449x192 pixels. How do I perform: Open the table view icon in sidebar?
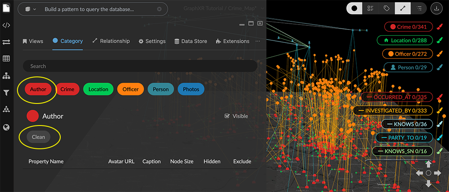pos(6,59)
